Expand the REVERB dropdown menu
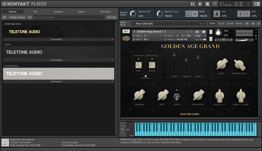The width and height of the screenshot is (262, 151). point(139,105)
